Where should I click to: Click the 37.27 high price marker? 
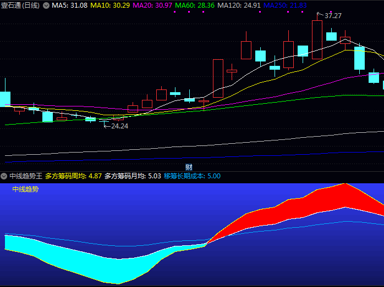tap(332, 16)
